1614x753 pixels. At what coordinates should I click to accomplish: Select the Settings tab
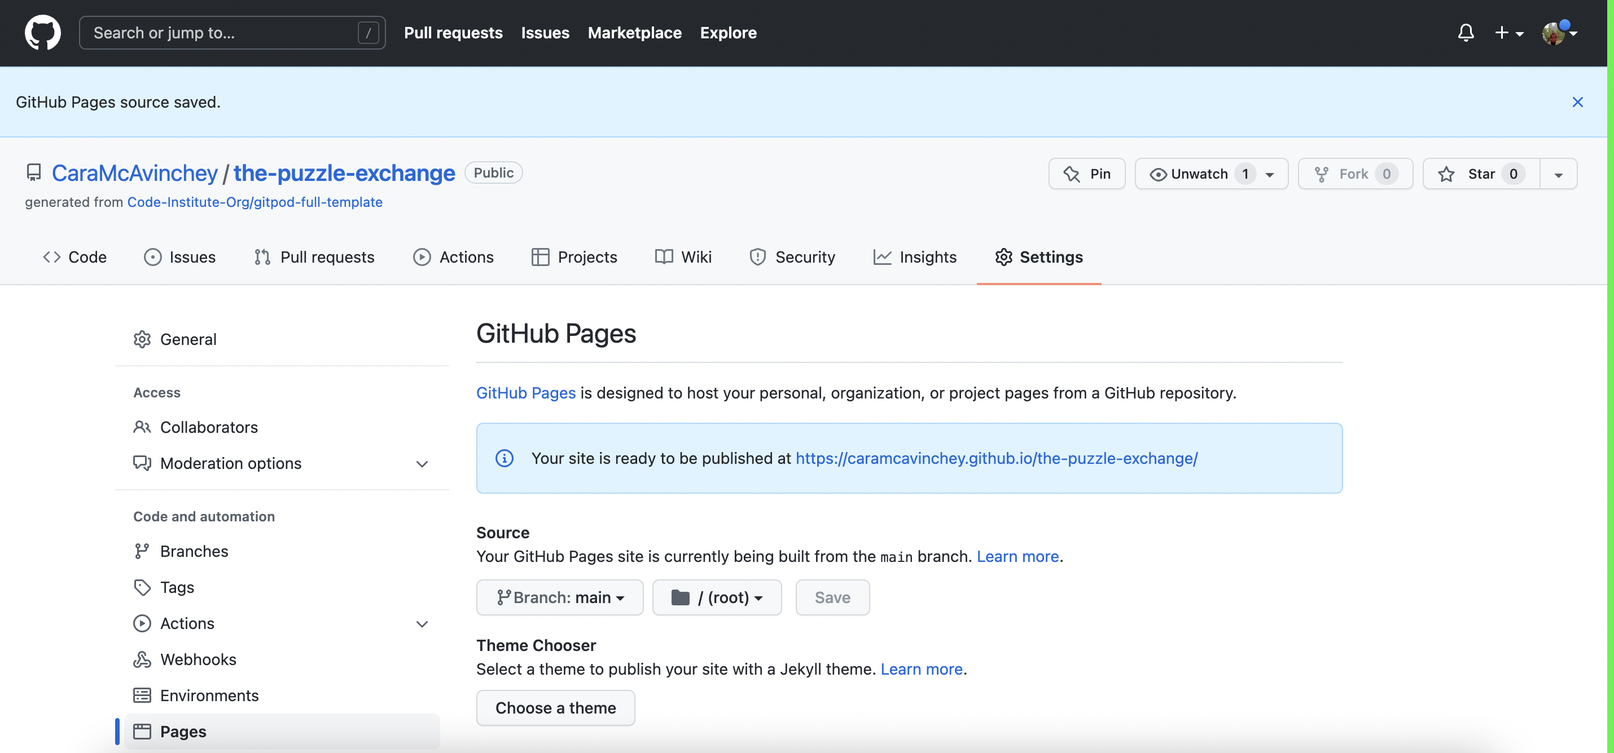(x=1039, y=256)
